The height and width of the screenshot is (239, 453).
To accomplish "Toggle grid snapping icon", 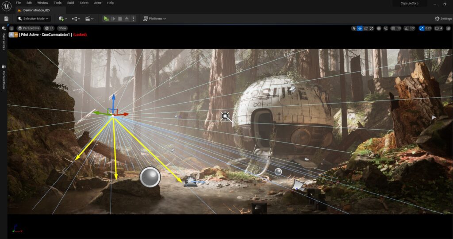I will pyautogui.click(x=393, y=28).
